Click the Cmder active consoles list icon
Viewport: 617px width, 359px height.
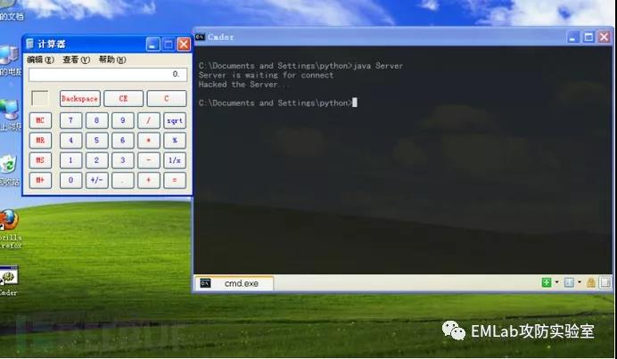[x=569, y=282]
